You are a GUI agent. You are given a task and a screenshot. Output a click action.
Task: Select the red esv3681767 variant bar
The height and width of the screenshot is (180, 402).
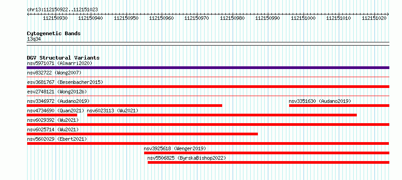(208, 87)
